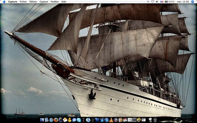
Task: Launch VLC orange cone icon
Action: [111, 120]
